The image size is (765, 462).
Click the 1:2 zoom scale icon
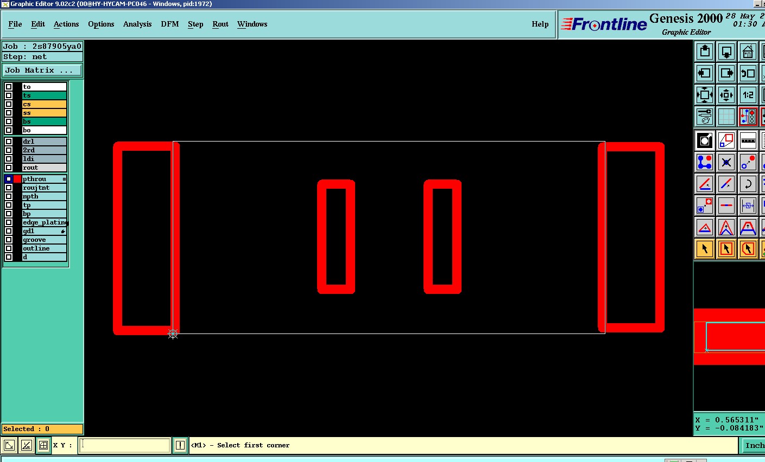click(748, 95)
